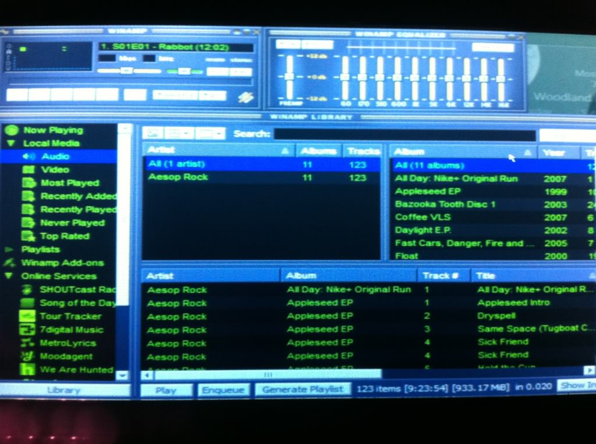
Task: Open the third library toolbar dropdown
Action: click(210, 133)
